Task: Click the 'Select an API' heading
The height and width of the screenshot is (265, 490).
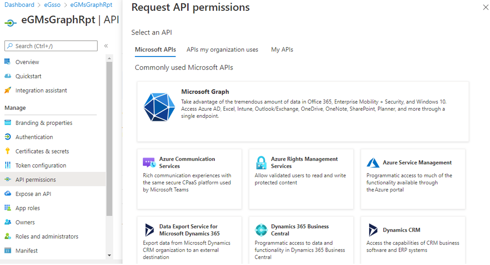Action: tap(152, 32)
